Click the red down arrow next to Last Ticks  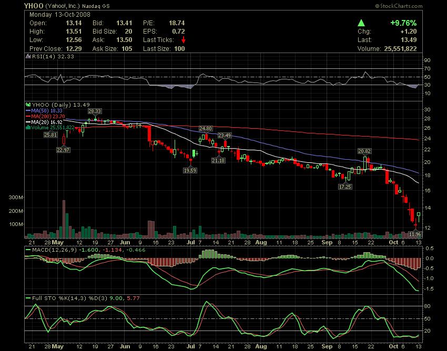(184, 40)
